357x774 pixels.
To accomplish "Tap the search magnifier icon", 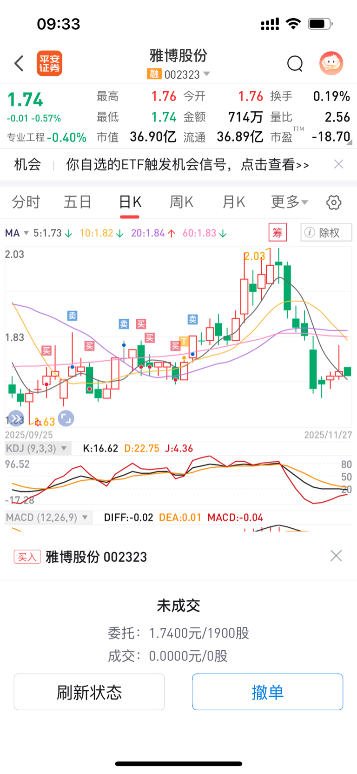I will pos(295,63).
